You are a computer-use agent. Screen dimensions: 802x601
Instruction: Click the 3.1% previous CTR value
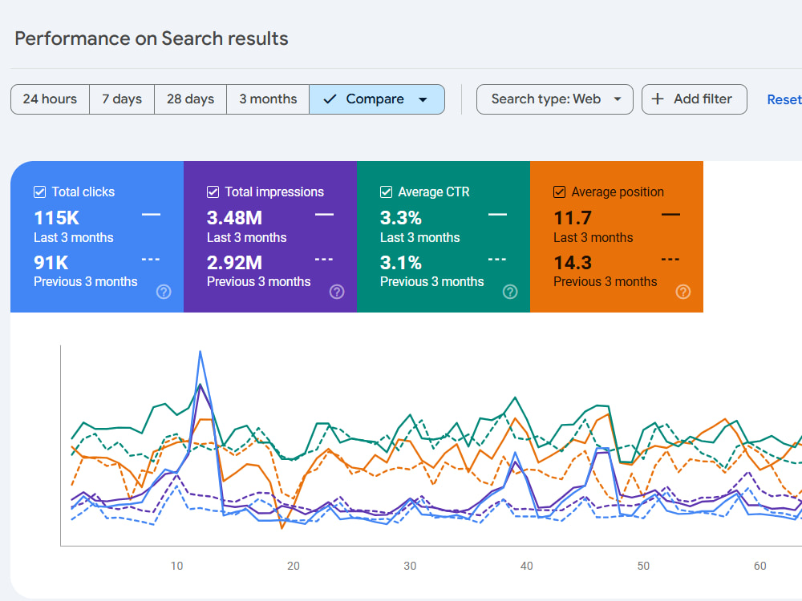tap(400, 263)
